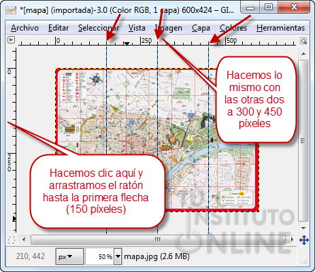Click the vertical scrollbar thumb
This screenshot has height=272, width=315.
[x=303, y=141]
